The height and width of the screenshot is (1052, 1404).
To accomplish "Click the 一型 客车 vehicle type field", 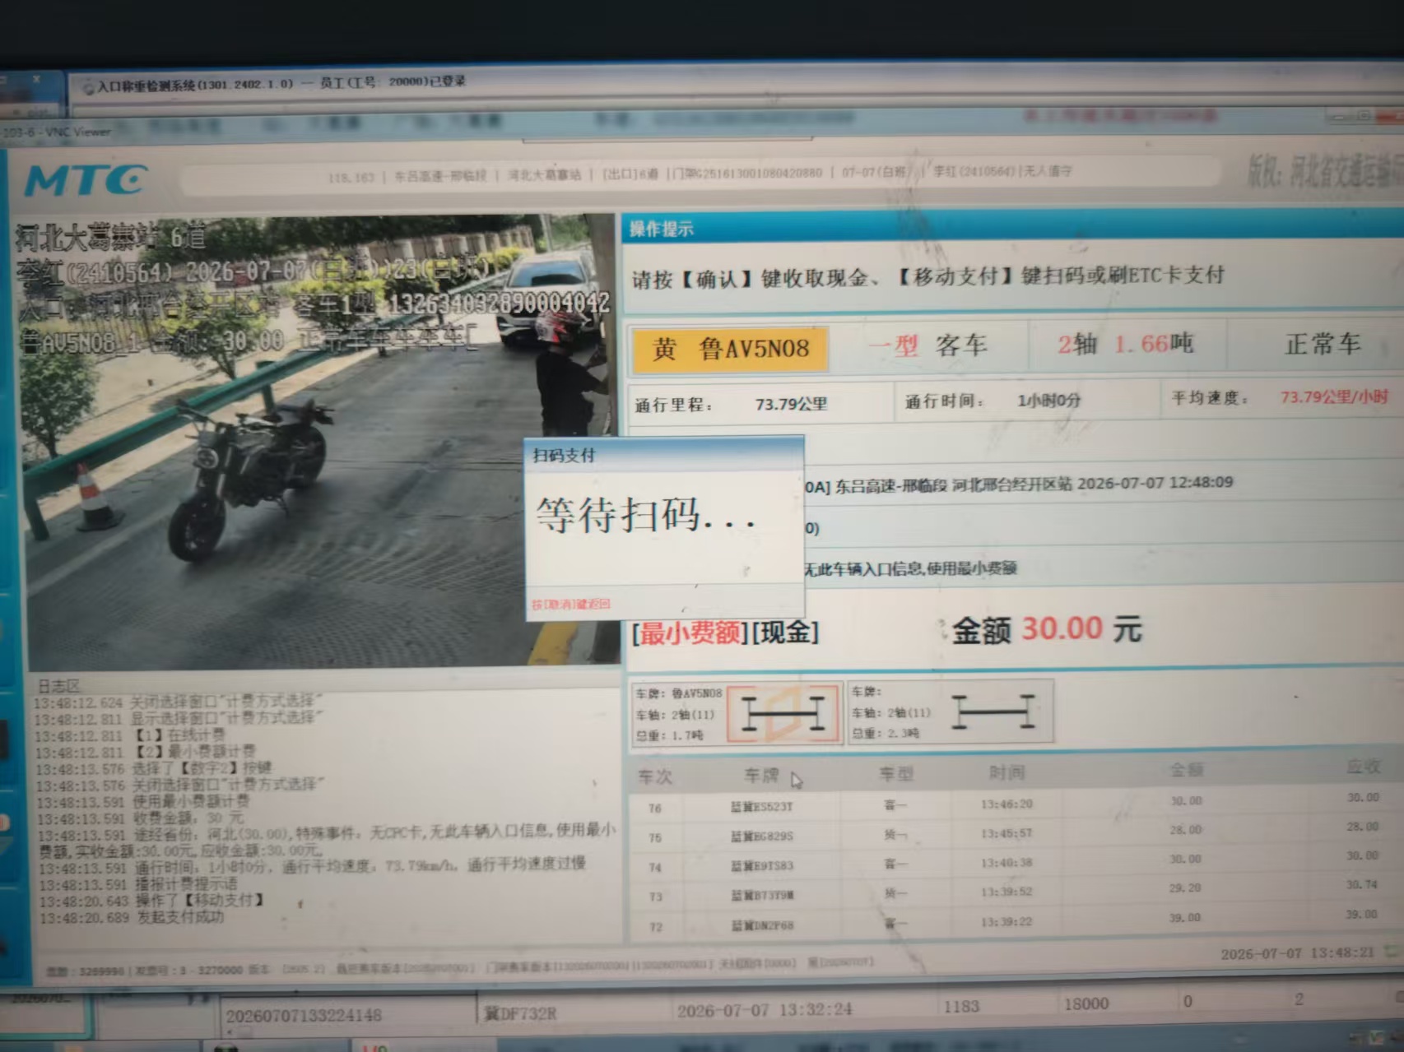I will point(927,345).
